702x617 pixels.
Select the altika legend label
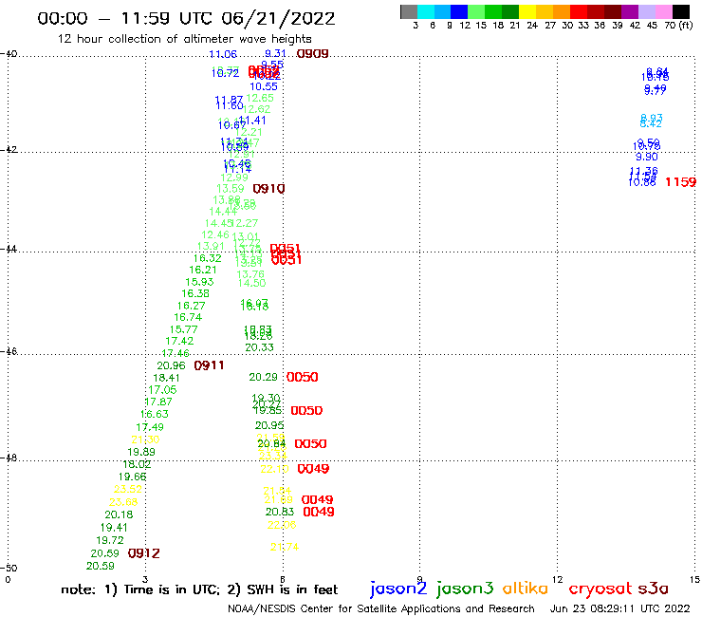pyautogui.click(x=525, y=589)
